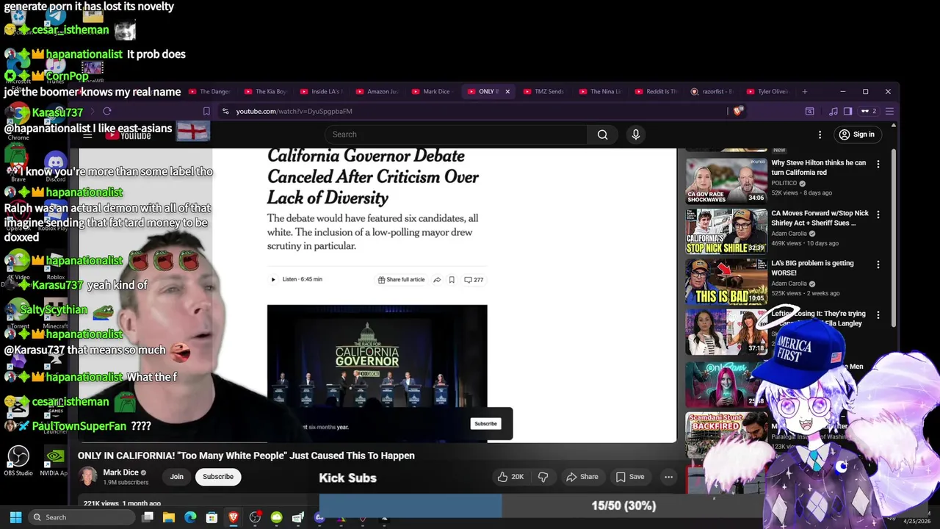This screenshot has height=529, width=940.
Task: Open the Brave main hamburger menu
Action: pos(889,111)
